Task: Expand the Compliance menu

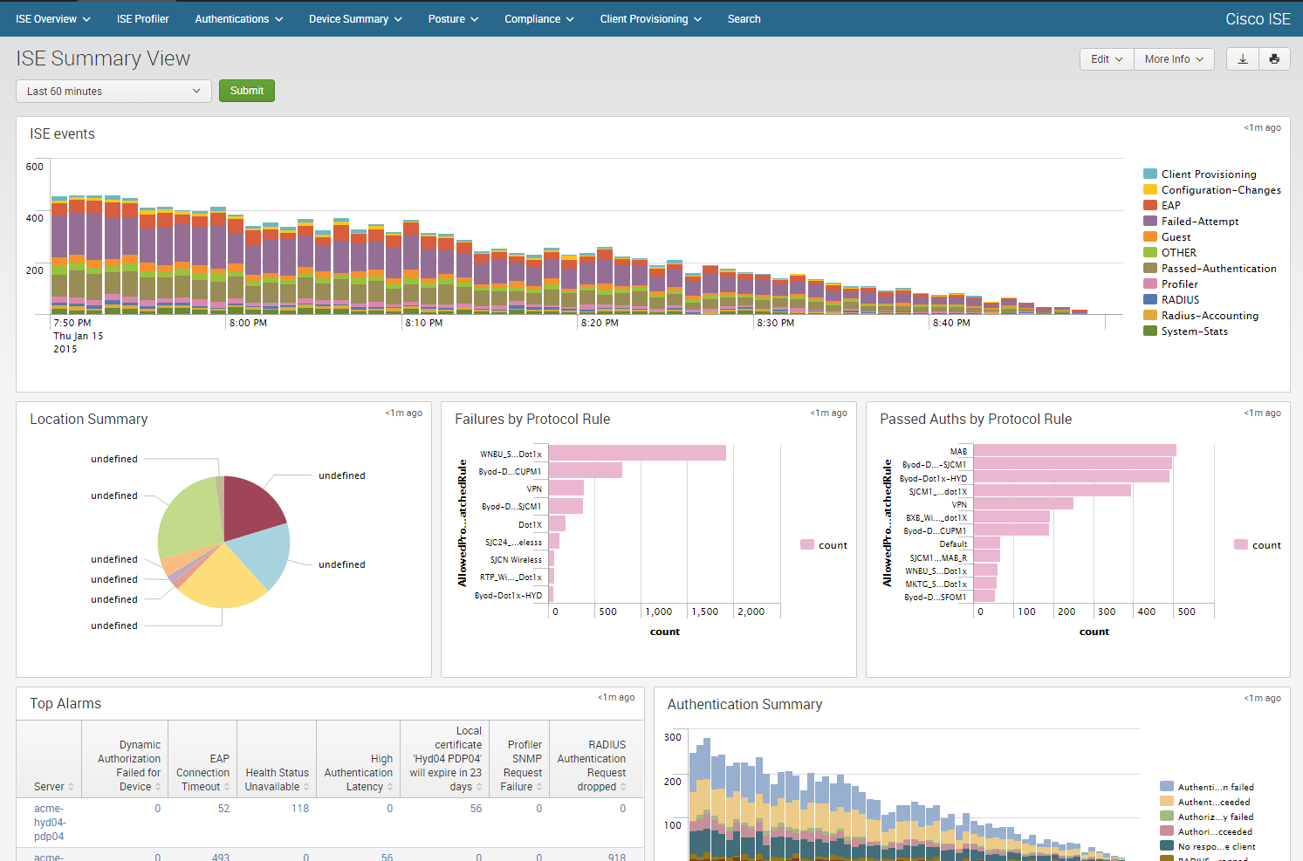Action: coord(538,18)
